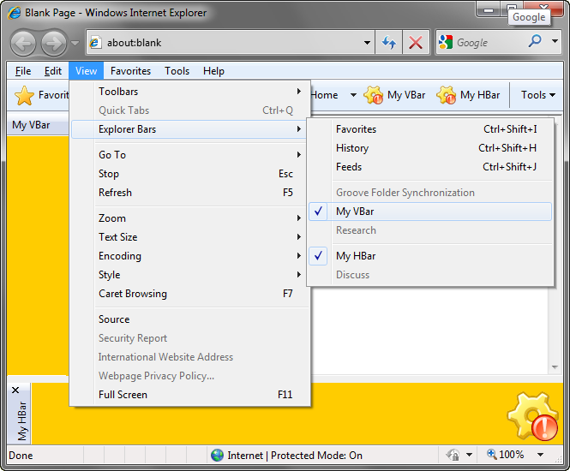
Task: Open the Favorites menu in menu bar
Action: [130, 71]
